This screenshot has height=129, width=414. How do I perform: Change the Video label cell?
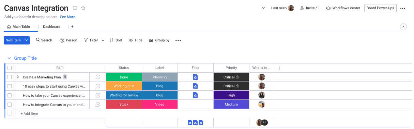pyautogui.click(x=160, y=105)
